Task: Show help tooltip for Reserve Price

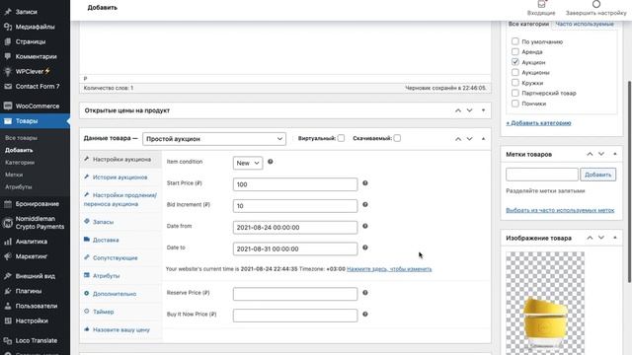Action: 365,293
